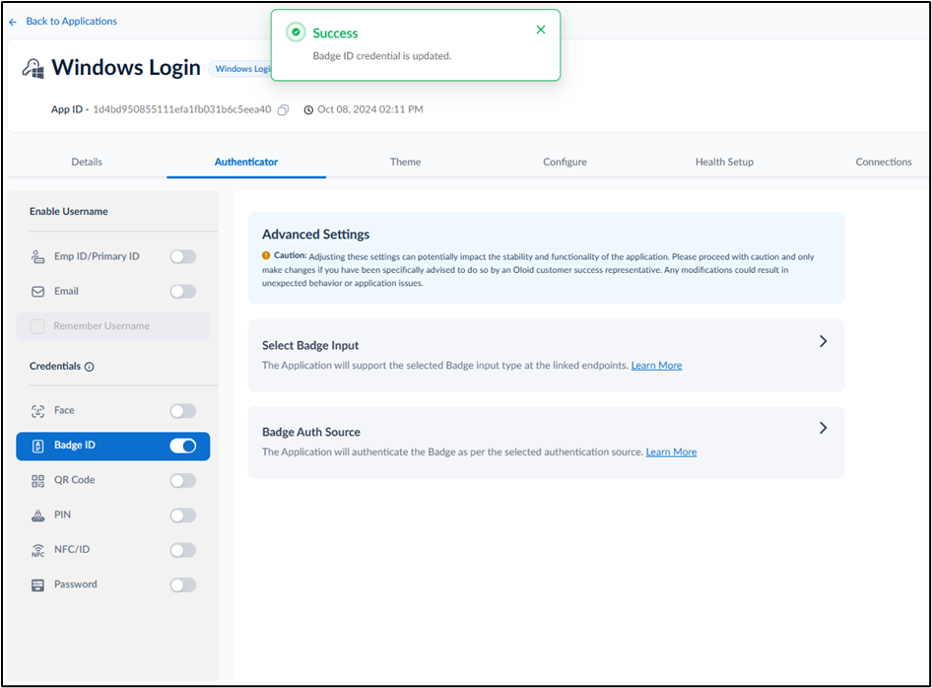Click the Email label text
Image resolution: width=932 pixels, height=688 pixels.
point(66,292)
